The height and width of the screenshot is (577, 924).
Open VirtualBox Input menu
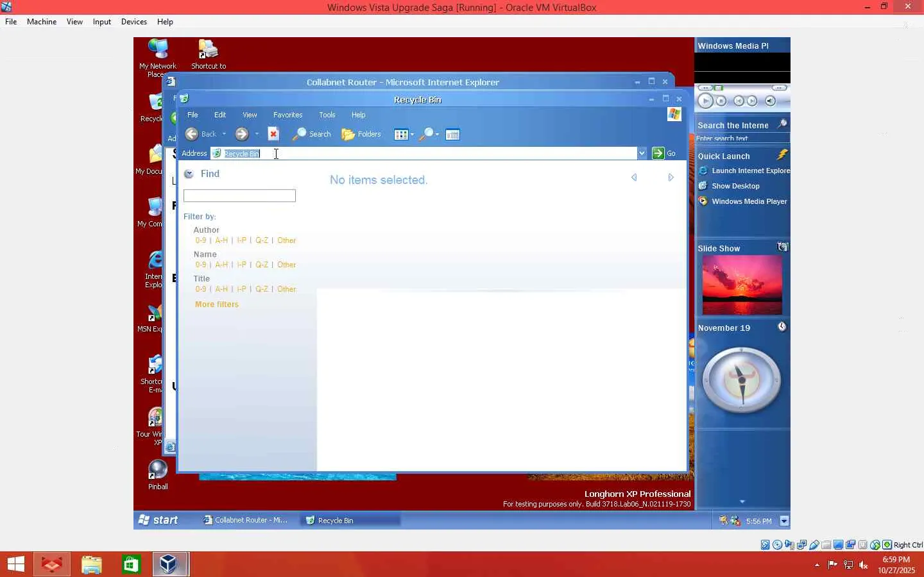pos(102,22)
